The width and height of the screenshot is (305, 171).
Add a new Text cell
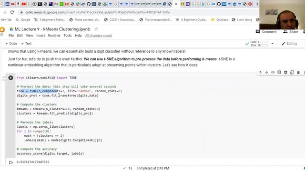(x=26, y=43)
